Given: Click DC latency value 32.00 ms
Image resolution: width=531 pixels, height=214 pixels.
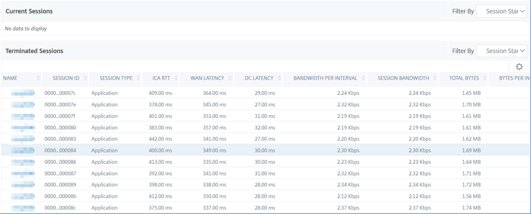Looking at the screenshot, I should click(x=265, y=128).
